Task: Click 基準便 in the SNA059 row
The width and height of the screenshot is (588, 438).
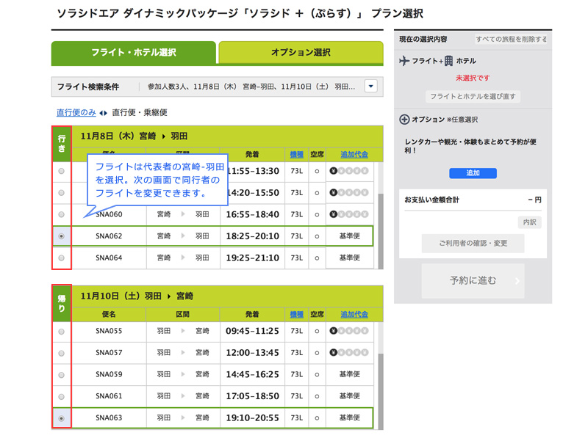Action: pyautogui.click(x=350, y=374)
